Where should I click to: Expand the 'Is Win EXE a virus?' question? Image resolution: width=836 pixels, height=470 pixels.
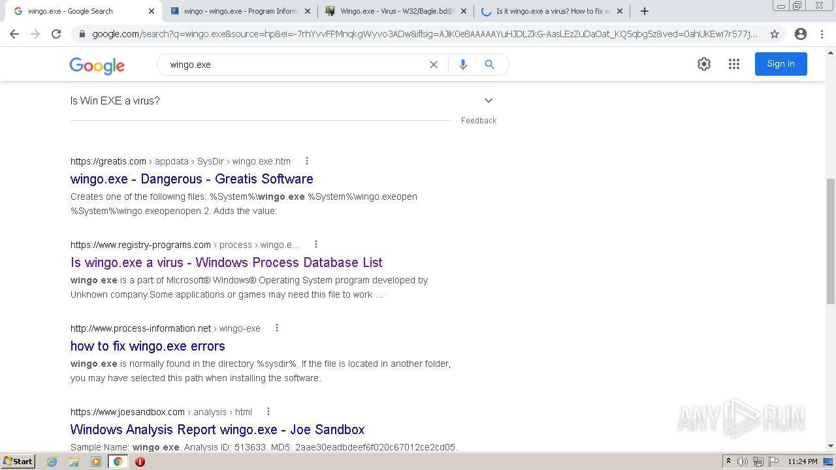(283, 101)
